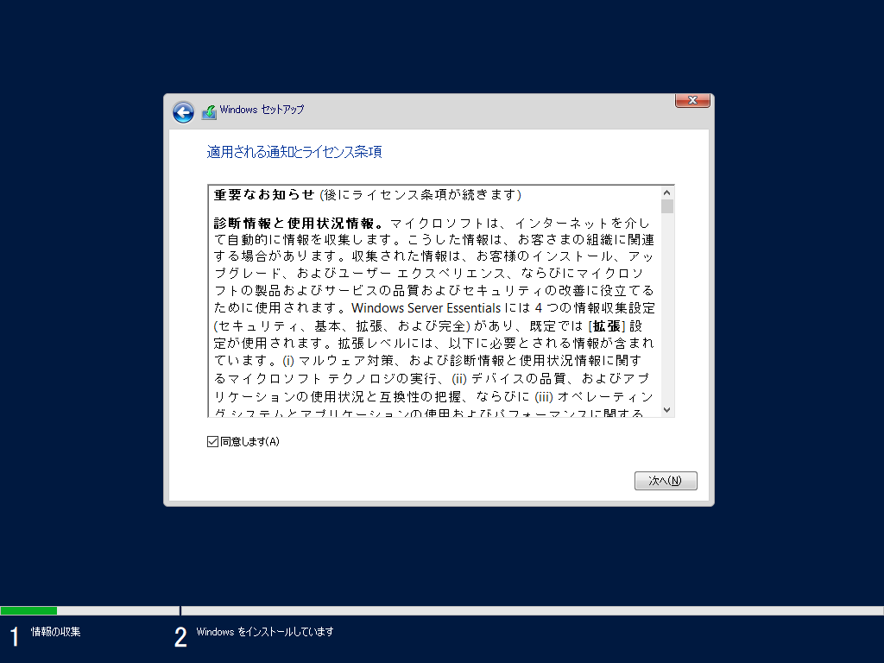Close the Windows セットアップ dialog
Screen dimensions: 884x663
click(692, 100)
